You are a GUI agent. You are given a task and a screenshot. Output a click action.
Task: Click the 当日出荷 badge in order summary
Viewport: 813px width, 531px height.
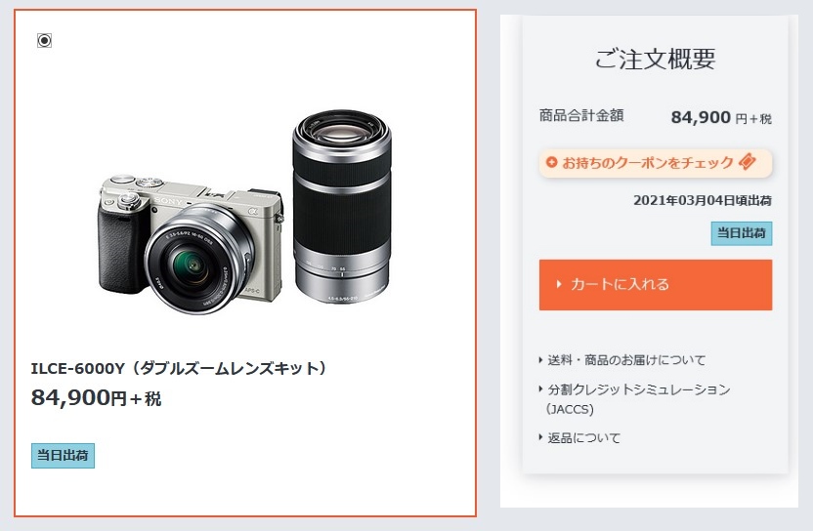tap(742, 233)
